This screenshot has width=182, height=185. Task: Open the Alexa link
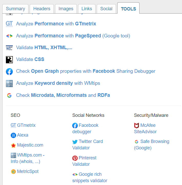23,135
